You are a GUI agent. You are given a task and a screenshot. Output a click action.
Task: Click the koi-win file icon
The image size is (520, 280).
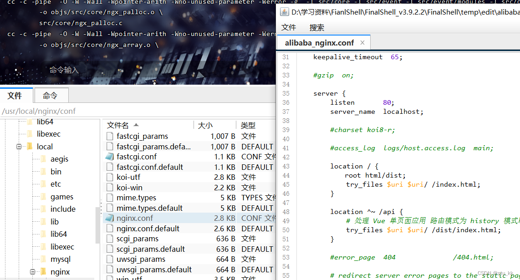pos(110,188)
